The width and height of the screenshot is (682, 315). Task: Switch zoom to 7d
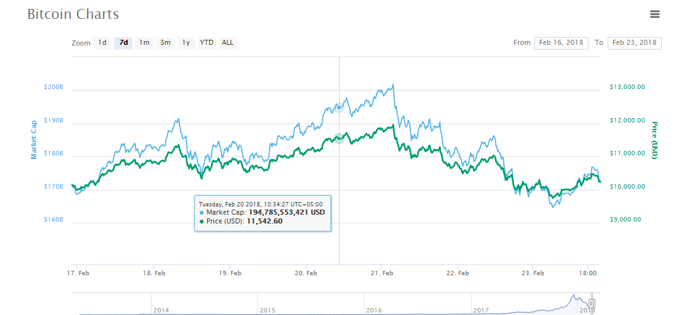tap(124, 43)
